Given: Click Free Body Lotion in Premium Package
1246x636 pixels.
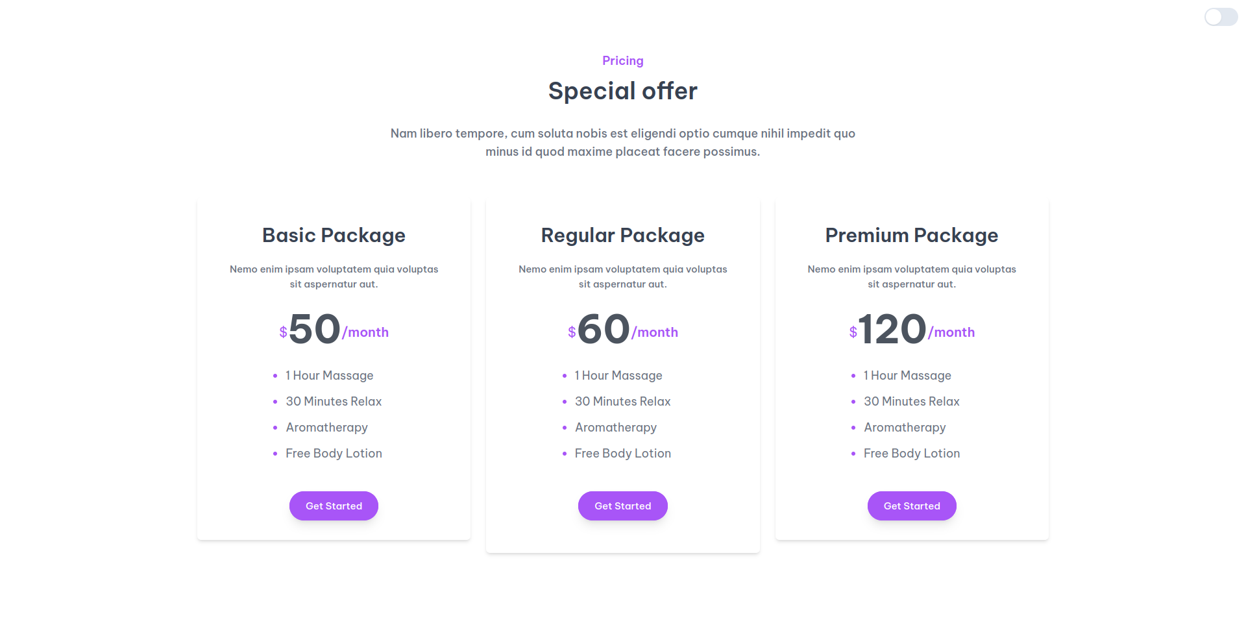Looking at the screenshot, I should pos(911,453).
